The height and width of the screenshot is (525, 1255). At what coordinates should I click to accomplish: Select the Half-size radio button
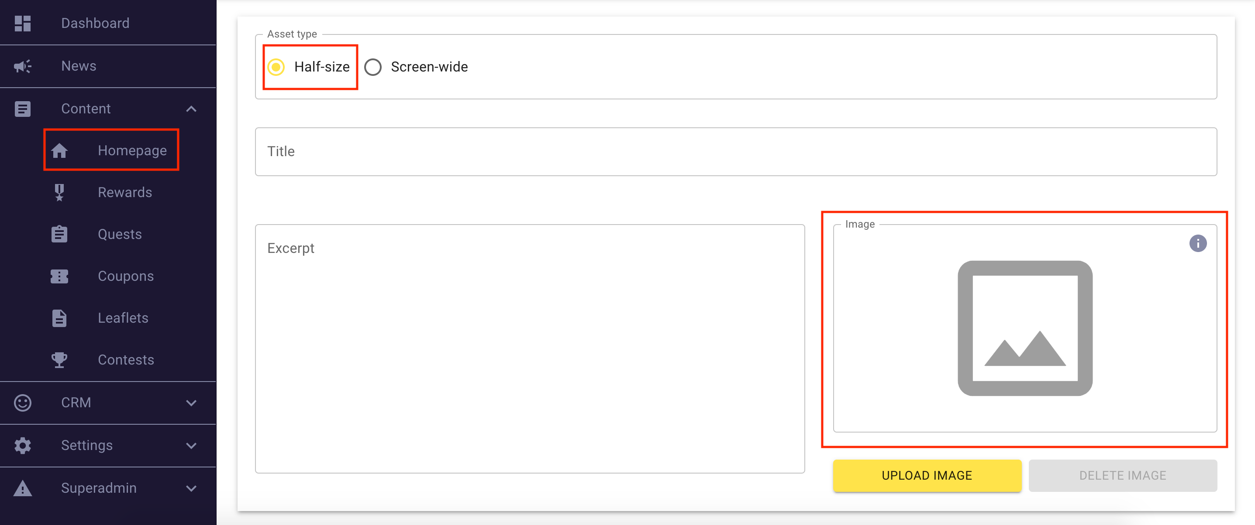point(276,67)
